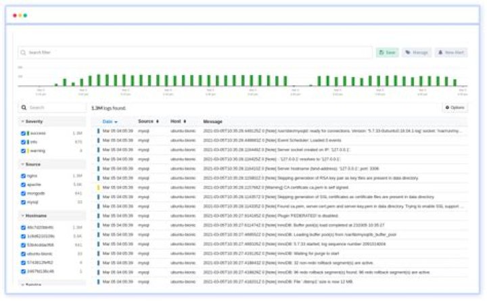
Task: Focus the Search filter input field
Action: coord(196,52)
